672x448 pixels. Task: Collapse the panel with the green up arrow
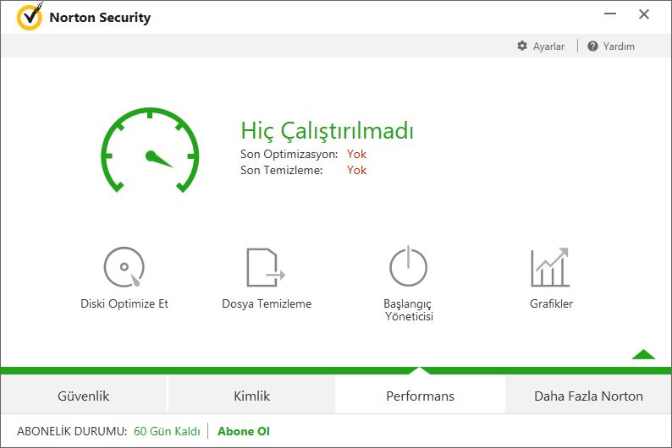point(643,354)
